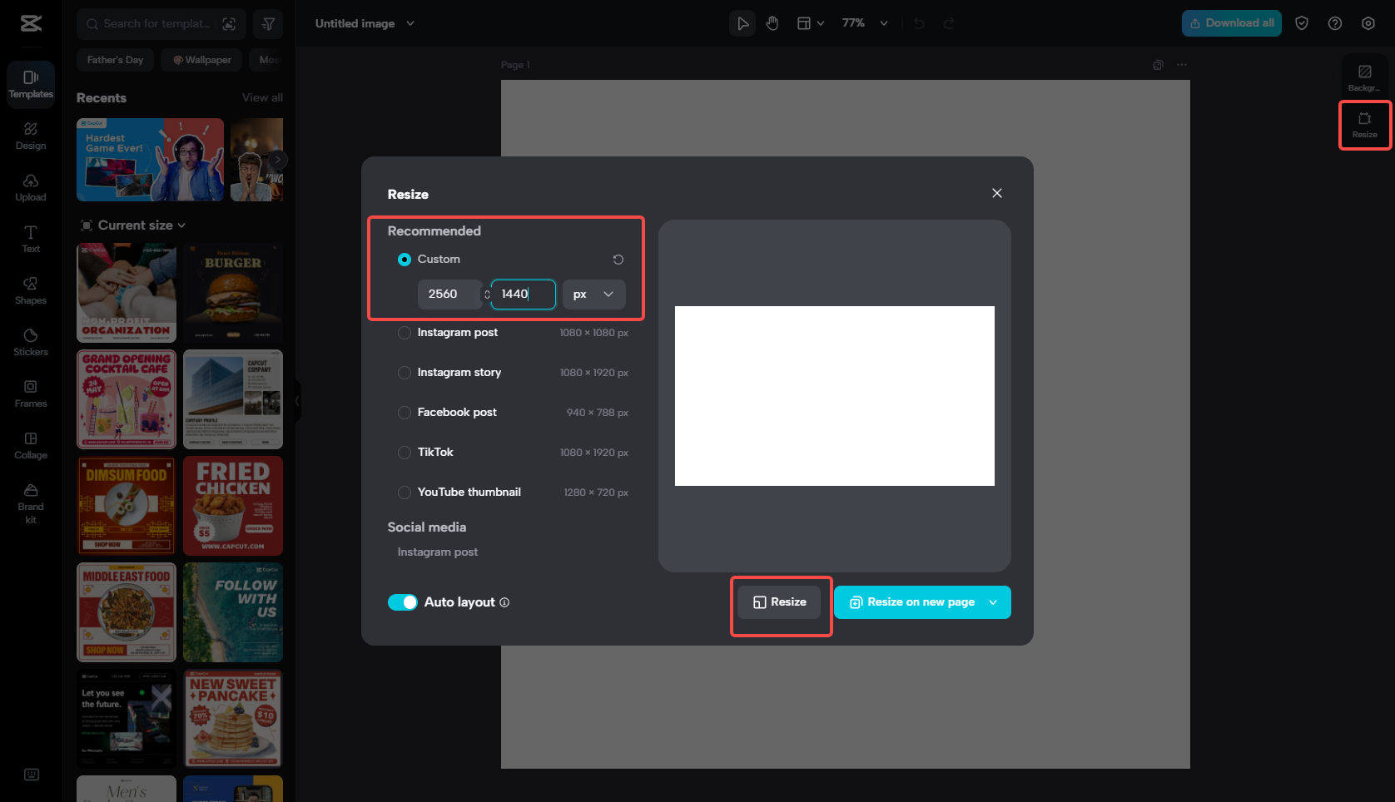Switch to the Wallpaper category tab
The width and height of the screenshot is (1395, 802).
coord(201,59)
